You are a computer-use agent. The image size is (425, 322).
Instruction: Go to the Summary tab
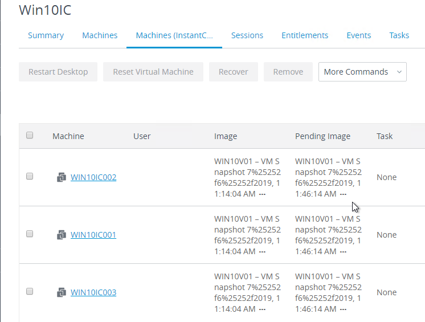pos(46,35)
